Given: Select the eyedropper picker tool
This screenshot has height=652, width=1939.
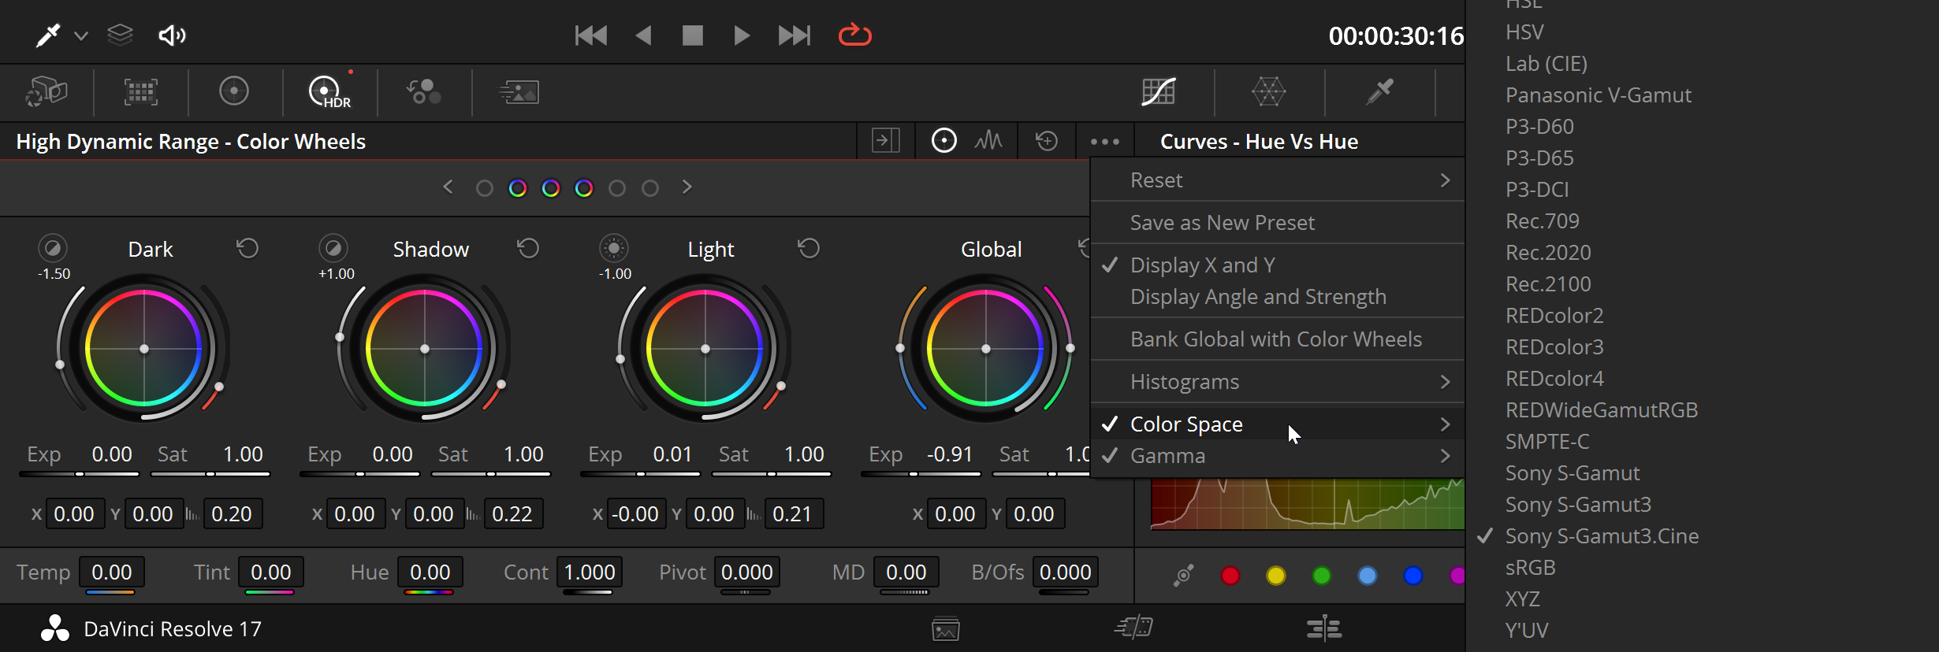Looking at the screenshot, I should (48, 35).
